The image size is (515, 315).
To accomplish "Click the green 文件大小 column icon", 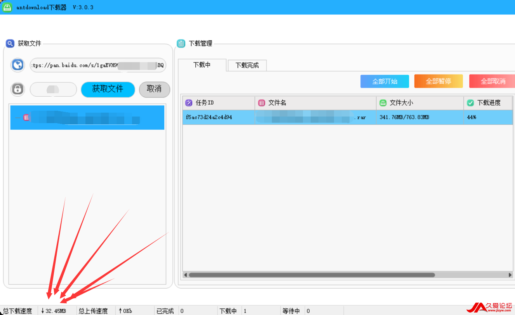I will click(383, 103).
